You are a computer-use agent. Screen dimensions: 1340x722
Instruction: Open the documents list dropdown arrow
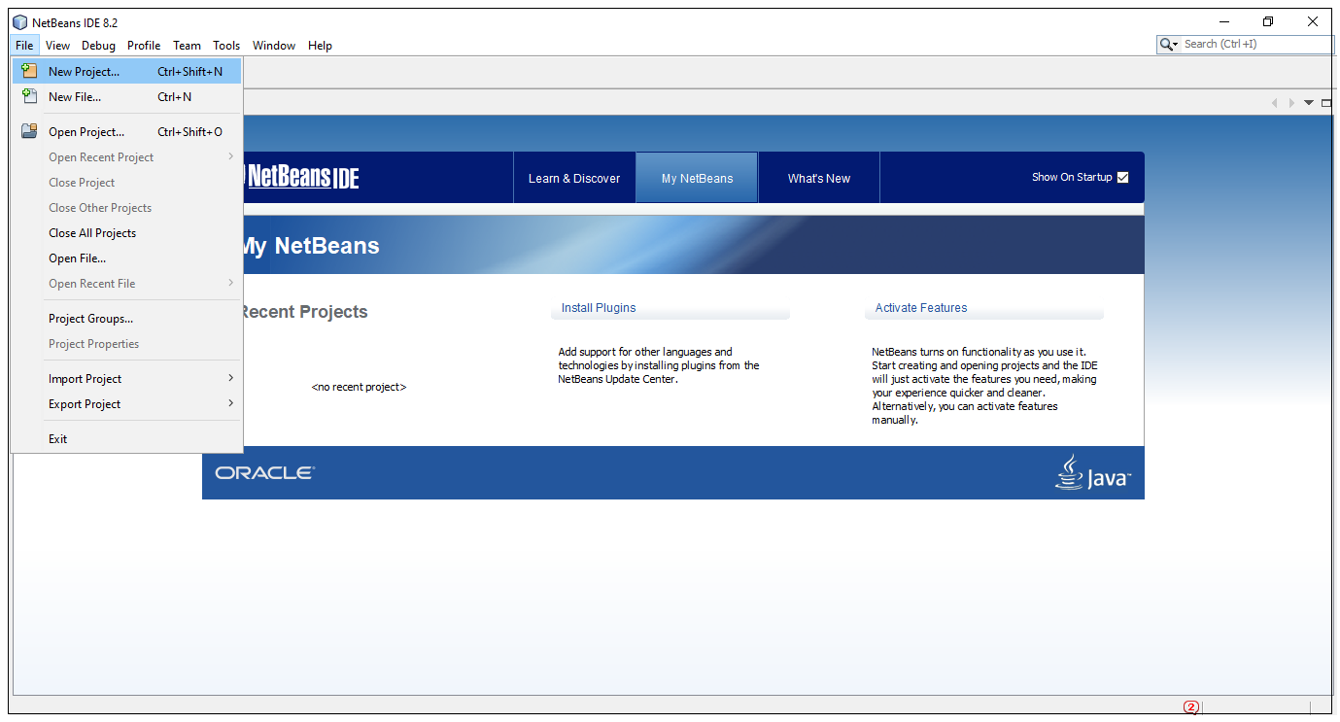pos(1309,103)
